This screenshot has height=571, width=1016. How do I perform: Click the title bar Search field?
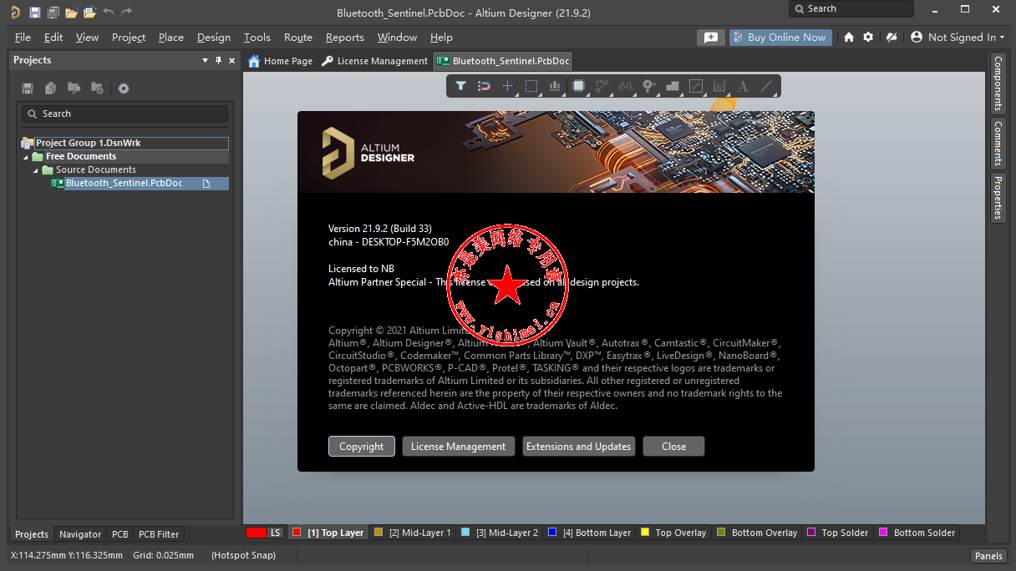(x=851, y=8)
